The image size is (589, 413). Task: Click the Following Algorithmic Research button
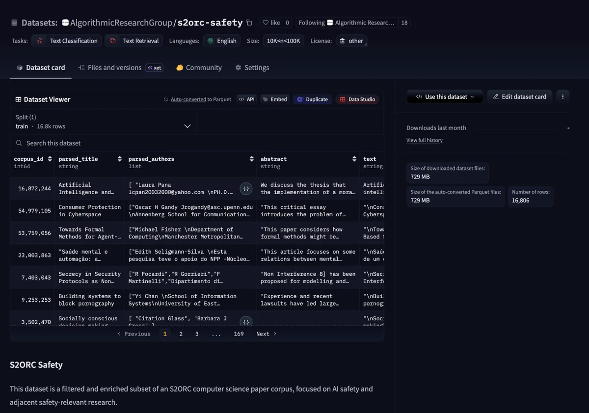[347, 23]
